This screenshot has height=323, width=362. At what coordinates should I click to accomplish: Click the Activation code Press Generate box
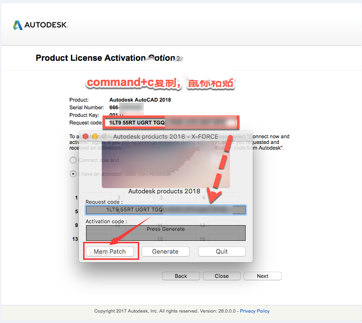tap(165, 233)
